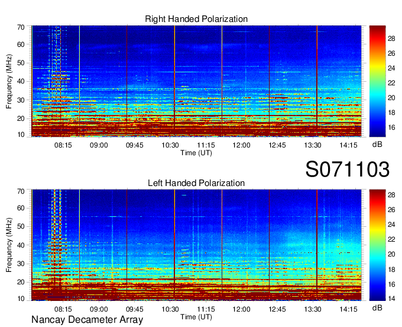Click 09:00 tick on Right Handed time axis
The height and width of the screenshot is (327, 402).
click(99, 145)
